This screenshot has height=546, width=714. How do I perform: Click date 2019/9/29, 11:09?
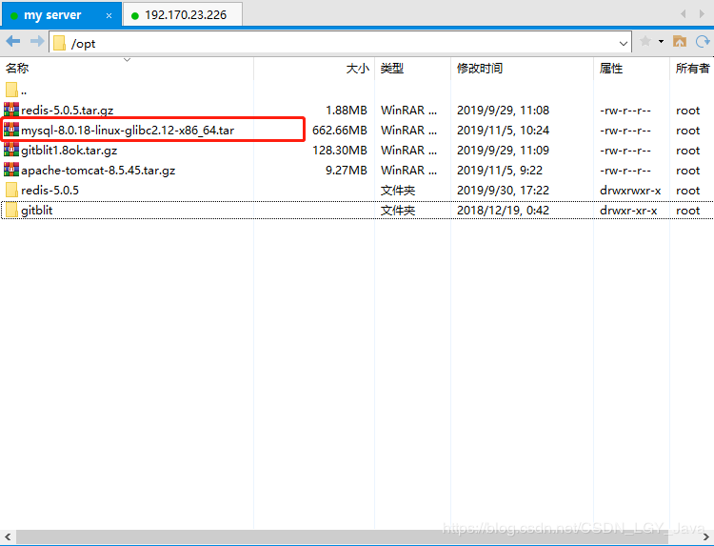tap(503, 151)
